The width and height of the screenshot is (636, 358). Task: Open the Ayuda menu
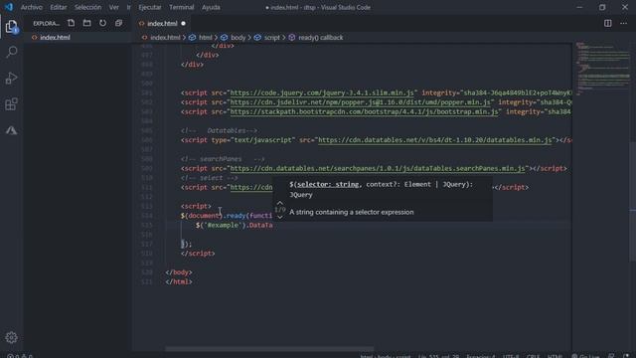point(211,7)
